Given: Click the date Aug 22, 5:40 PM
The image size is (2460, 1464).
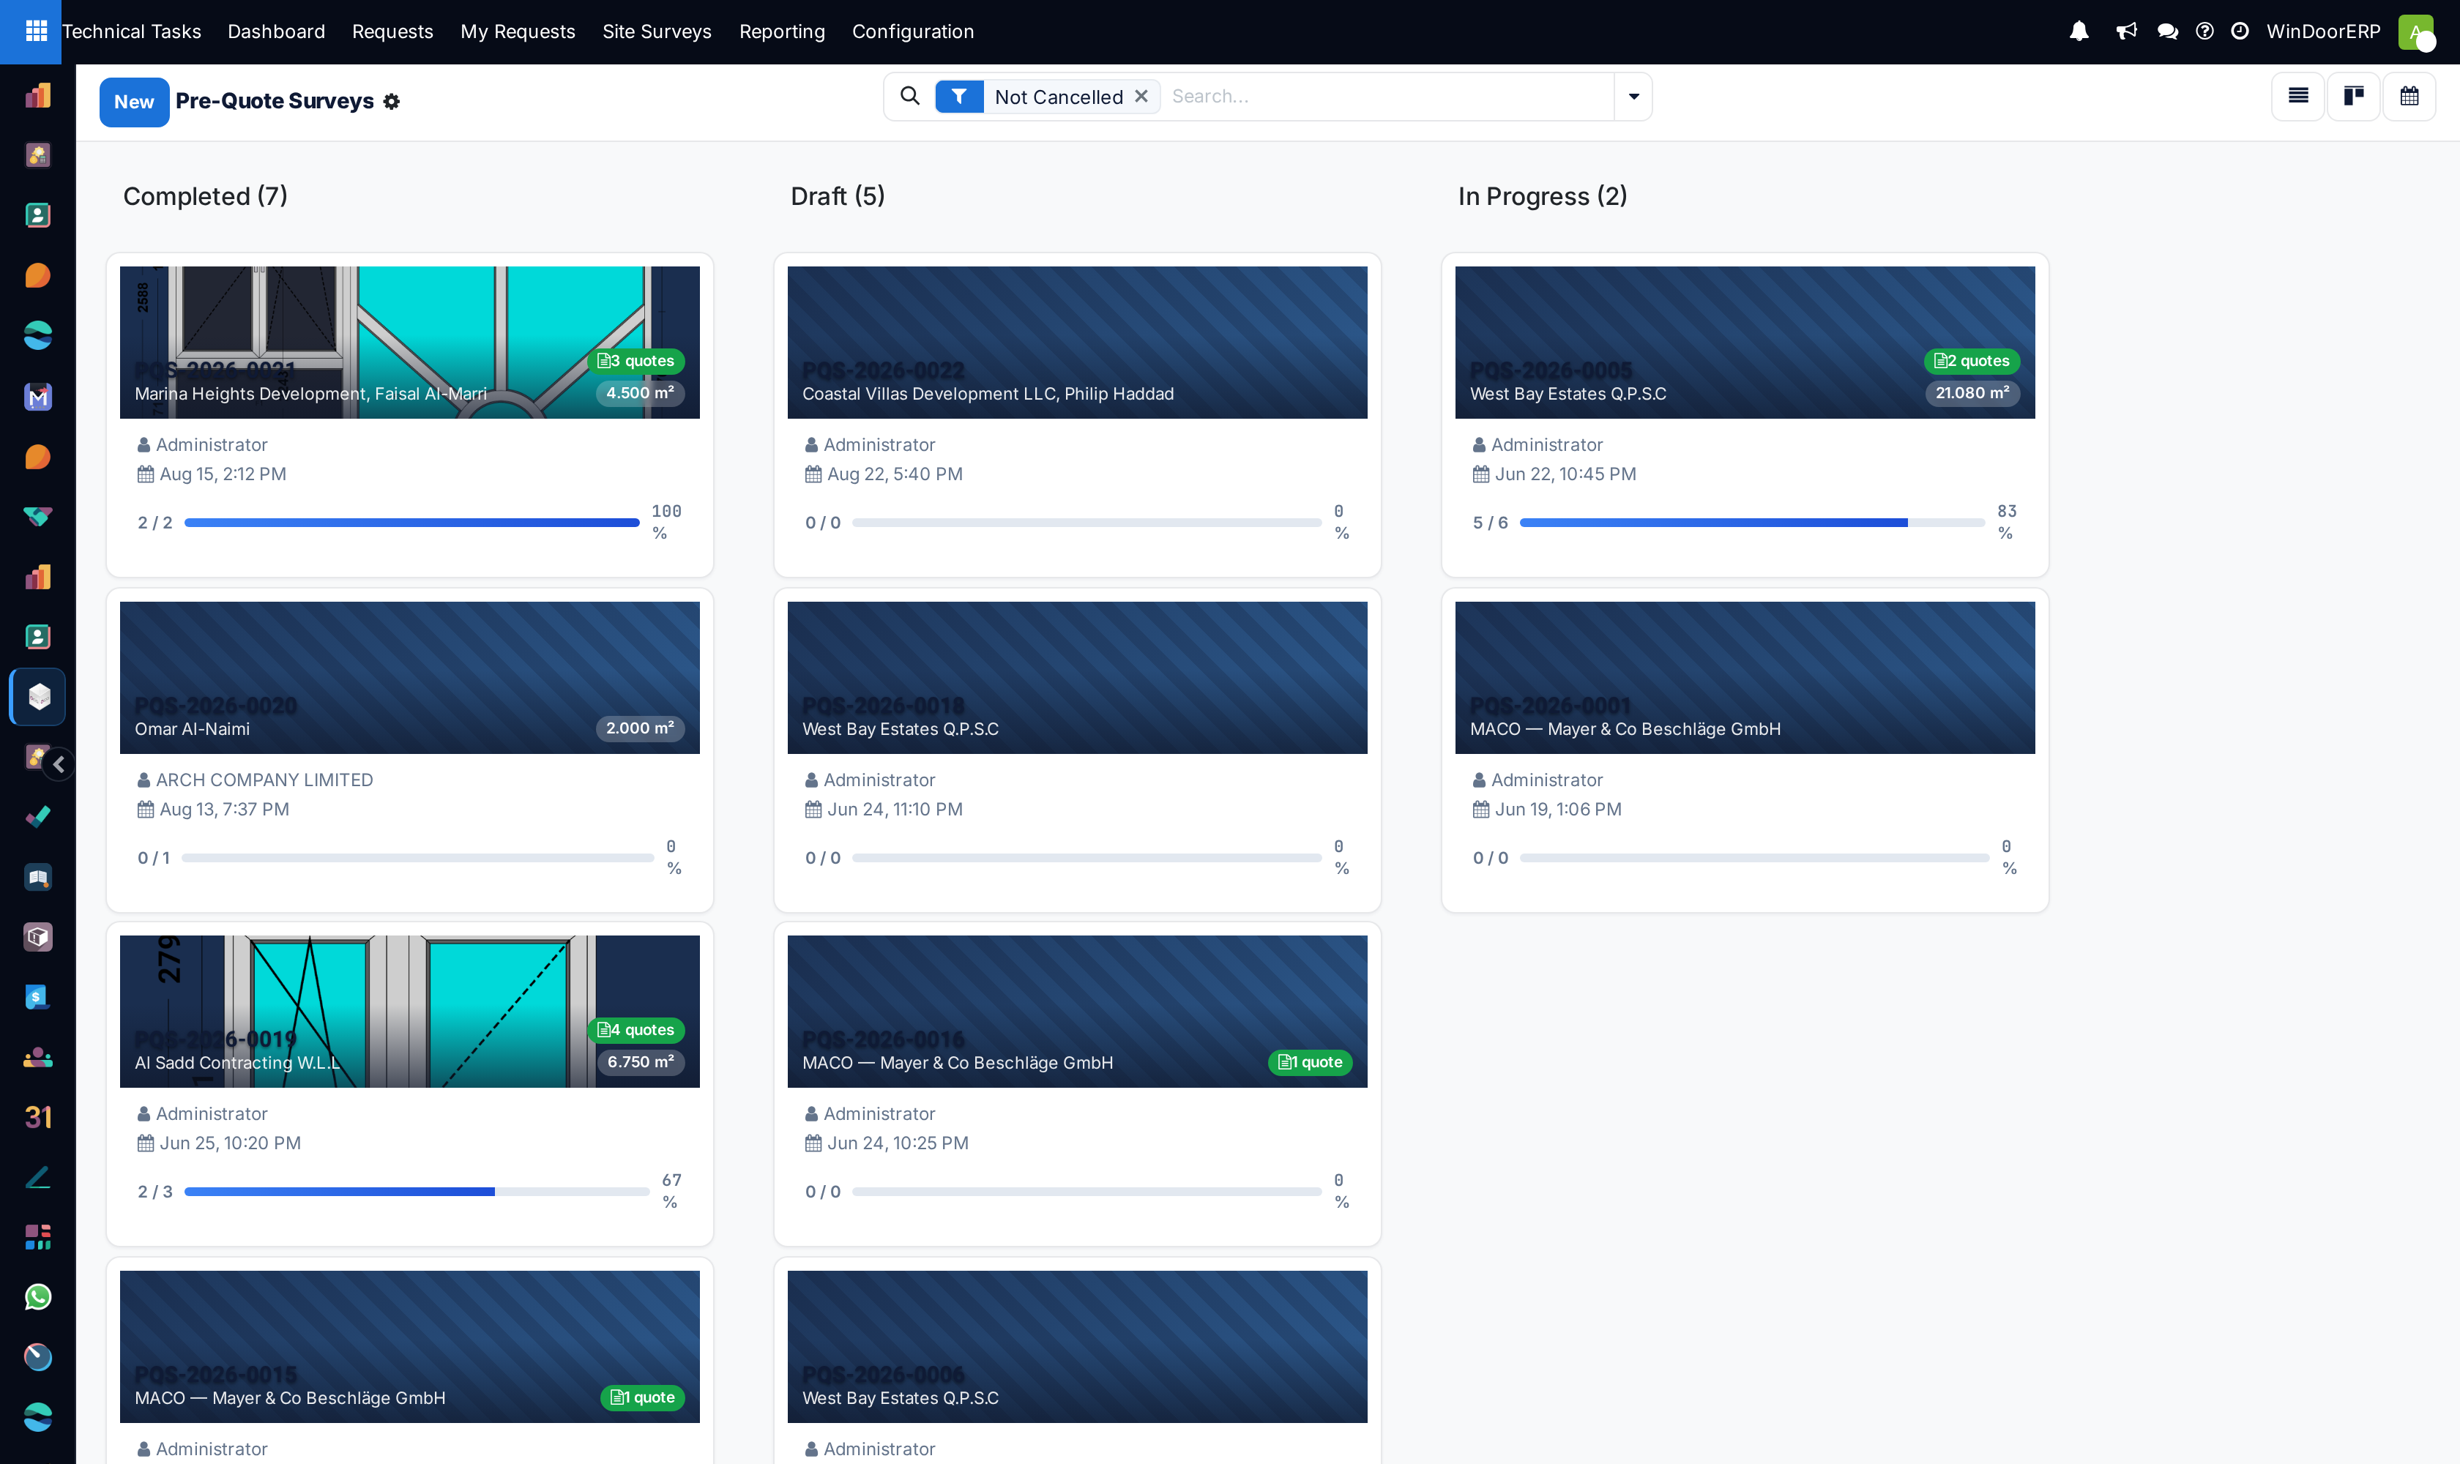Looking at the screenshot, I should pos(895,474).
